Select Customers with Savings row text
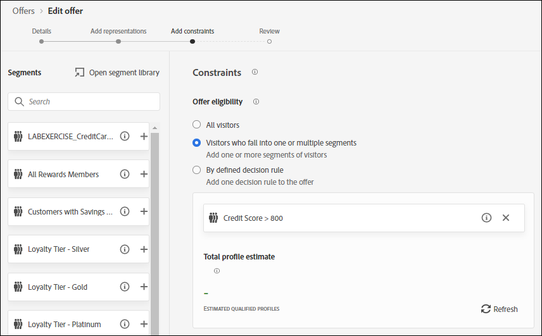The height and width of the screenshot is (336, 542). (70, 212)
